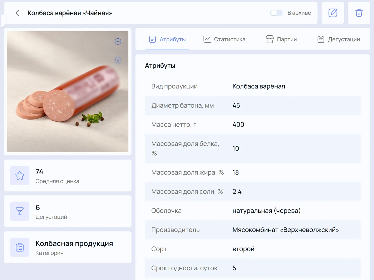Go back using the left chevron arrow
Screen dimensions: 374x280
point(17,13)
